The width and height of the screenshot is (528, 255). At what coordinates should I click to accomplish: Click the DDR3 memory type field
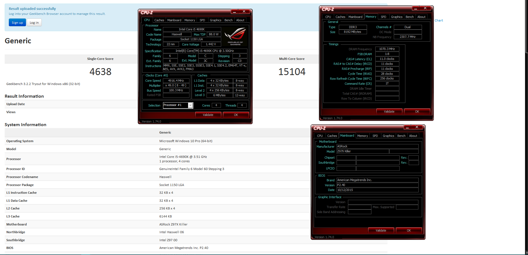coord(353,27)
